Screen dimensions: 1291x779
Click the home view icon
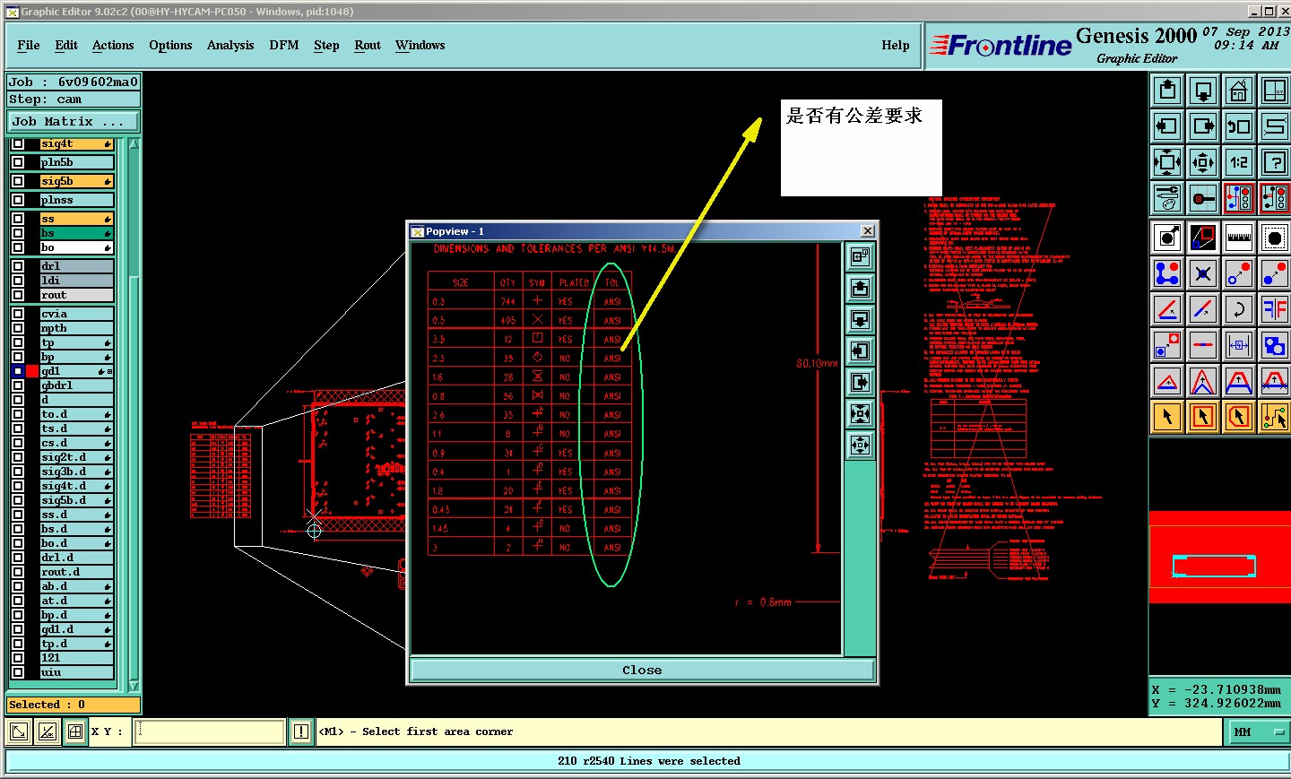point(1239,91)
